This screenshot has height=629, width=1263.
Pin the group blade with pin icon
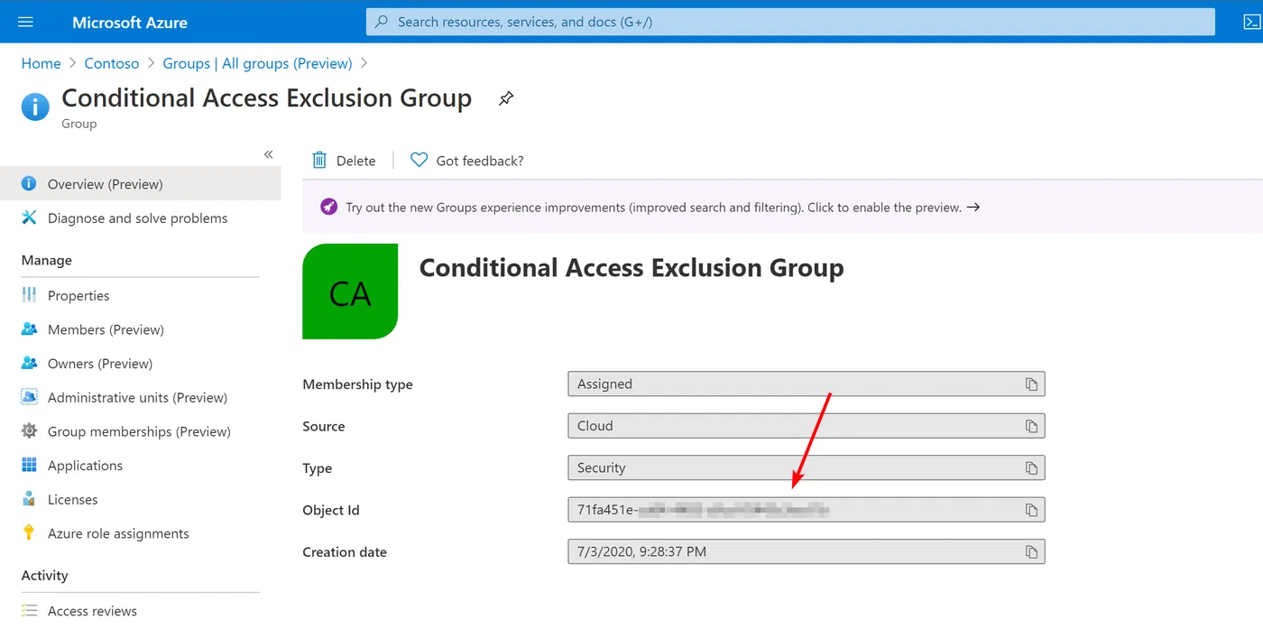pyautogui.click(x=506, y=98)
